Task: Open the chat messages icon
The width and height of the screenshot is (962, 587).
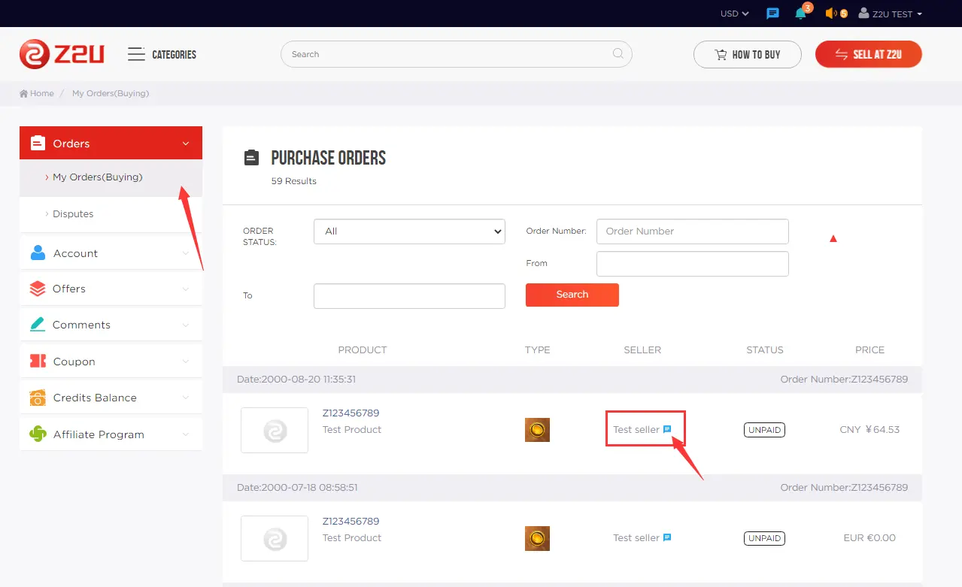Action: (772, 13)
